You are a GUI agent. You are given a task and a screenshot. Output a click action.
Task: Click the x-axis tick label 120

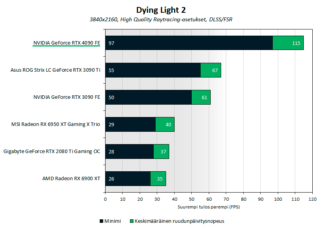(313, 199)
